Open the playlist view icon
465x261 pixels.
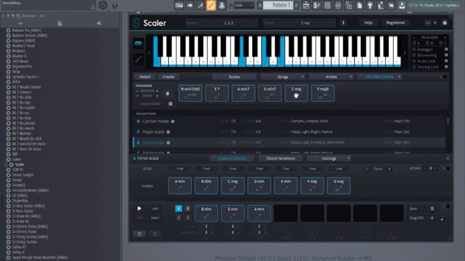(x=306, y=5)
